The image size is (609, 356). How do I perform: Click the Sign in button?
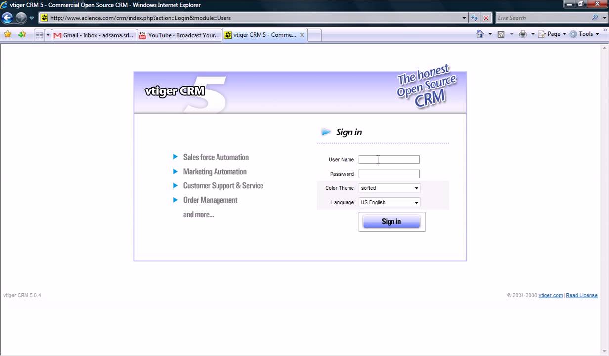point(391,222)
